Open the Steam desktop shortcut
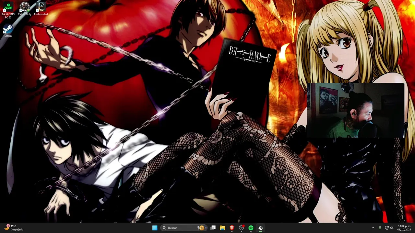The height and width of the screenshot is (233, 415). pyautogui.click(x=8, y=31)
